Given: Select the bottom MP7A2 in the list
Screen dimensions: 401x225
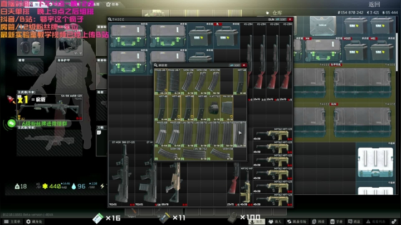Looking at the screenshot, I should coord(272,200).
